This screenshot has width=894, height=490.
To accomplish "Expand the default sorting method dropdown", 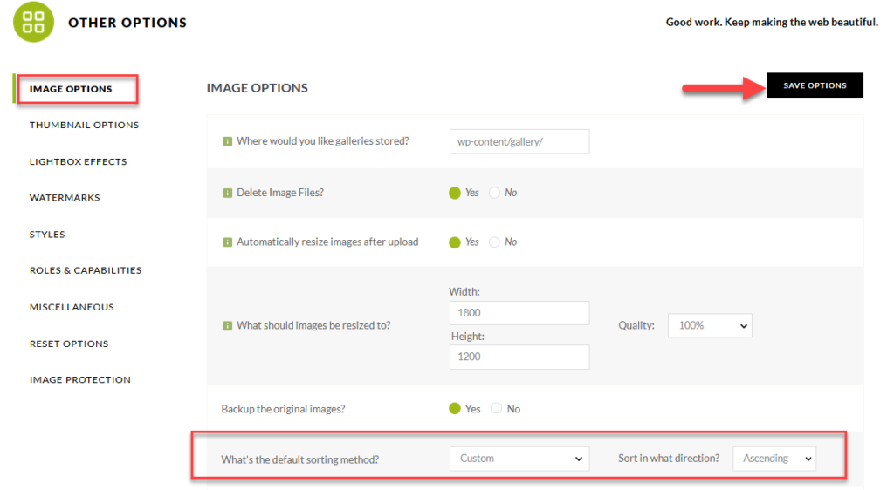I will [x=519, y=459].
